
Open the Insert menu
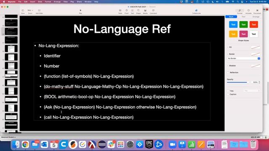click(33, 2)
